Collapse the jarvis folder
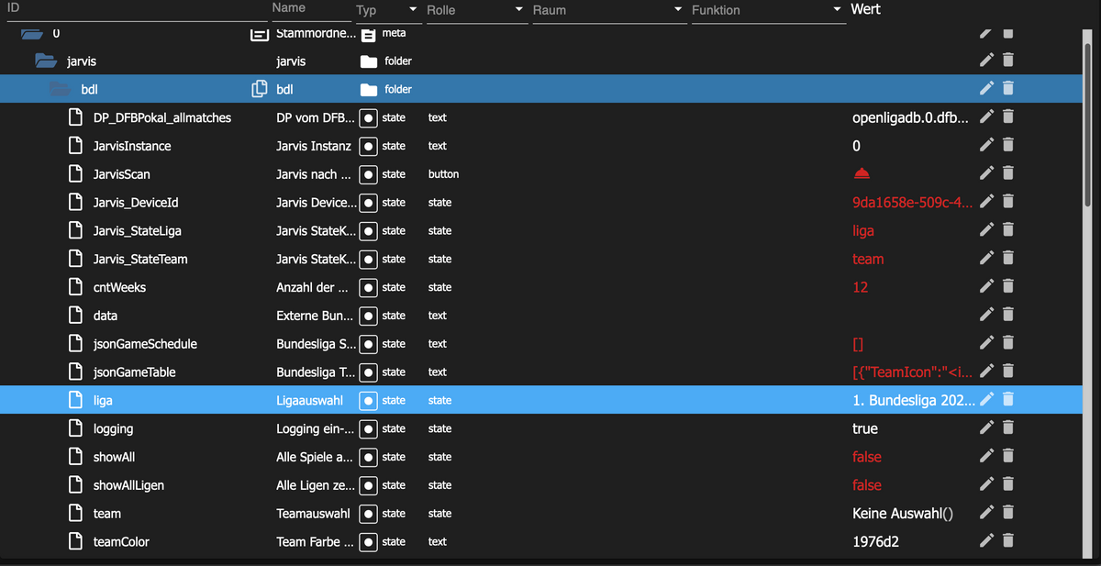 click(45, 61)
